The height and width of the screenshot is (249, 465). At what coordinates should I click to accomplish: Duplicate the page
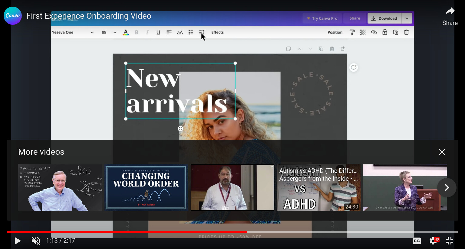click(x=321, y=49)
